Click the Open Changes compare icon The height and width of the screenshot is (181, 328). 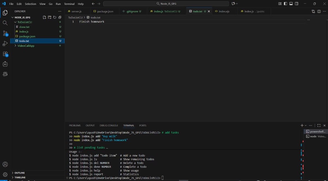[313, 11]
